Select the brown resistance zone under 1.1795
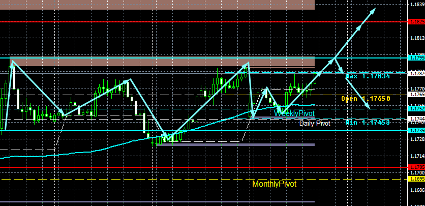The image size is (425, 206). coord(162,62)
